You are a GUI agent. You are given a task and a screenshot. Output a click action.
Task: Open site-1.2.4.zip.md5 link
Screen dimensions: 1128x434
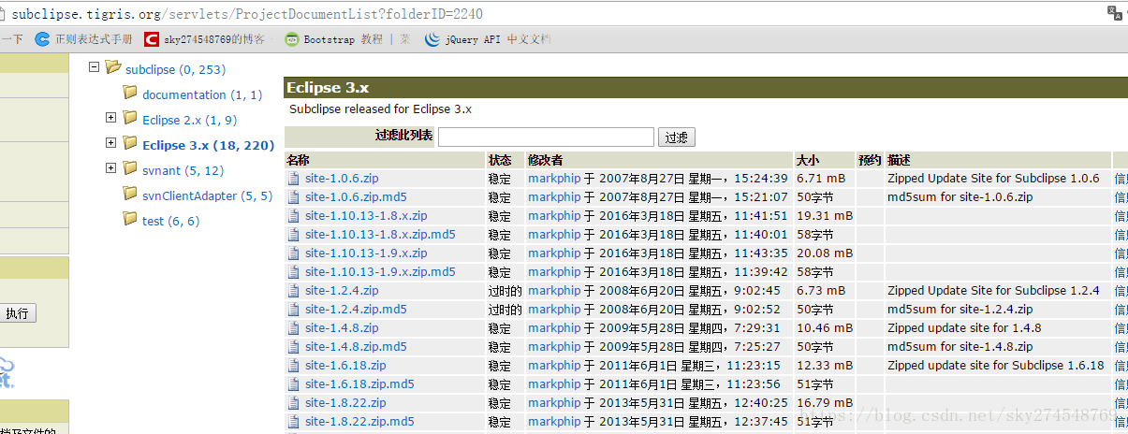point(356,309)
